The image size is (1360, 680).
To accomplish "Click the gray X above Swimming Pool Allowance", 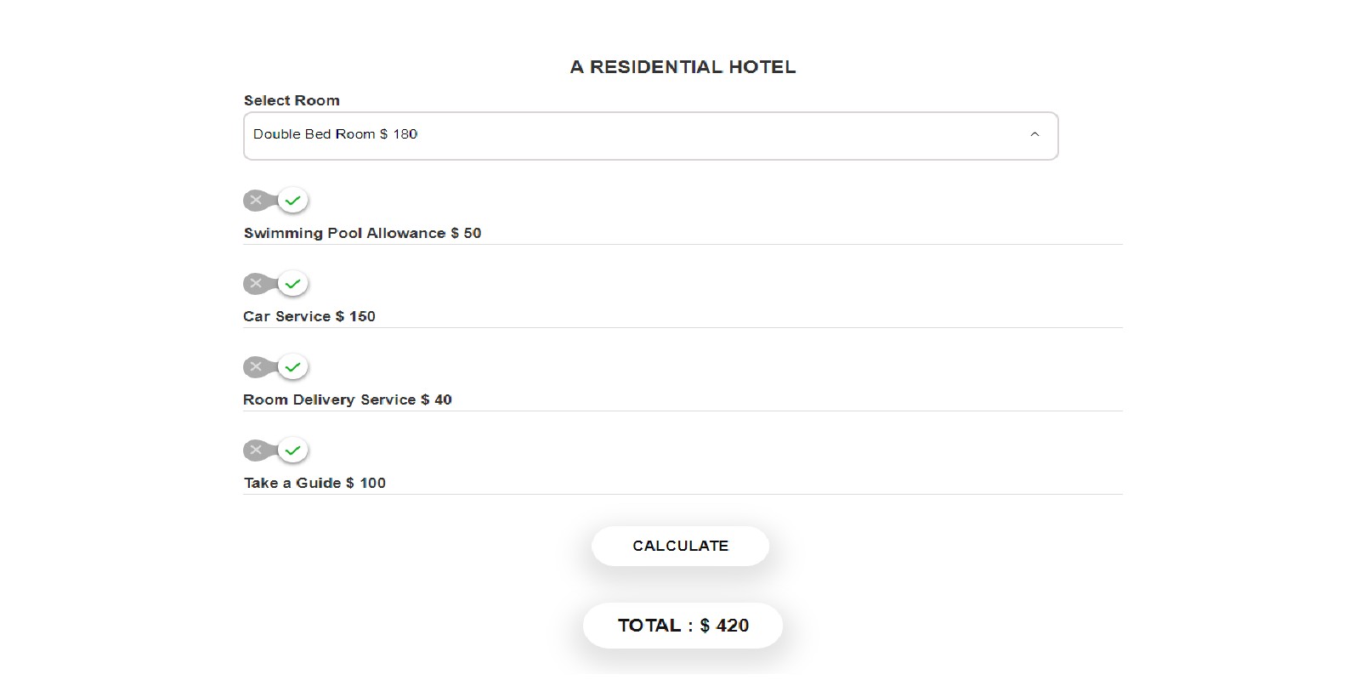I will 256,201.
